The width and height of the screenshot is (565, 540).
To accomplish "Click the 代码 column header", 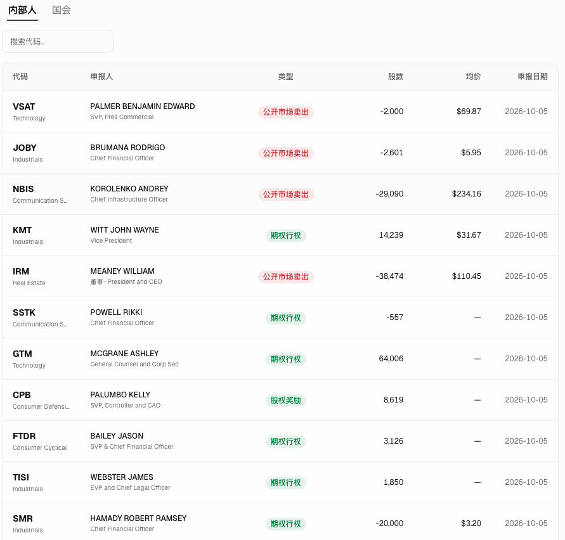I will pos(20,76).
